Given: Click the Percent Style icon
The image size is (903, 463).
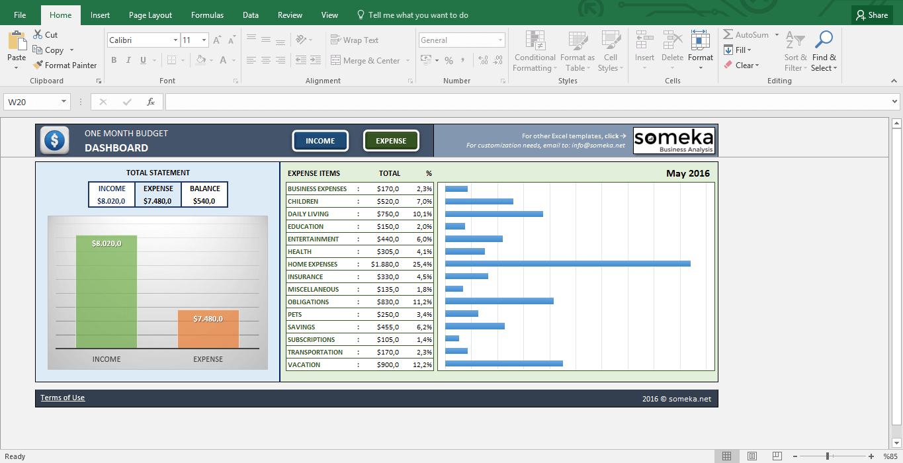Looking at the screenshot, I should [449, 61].
